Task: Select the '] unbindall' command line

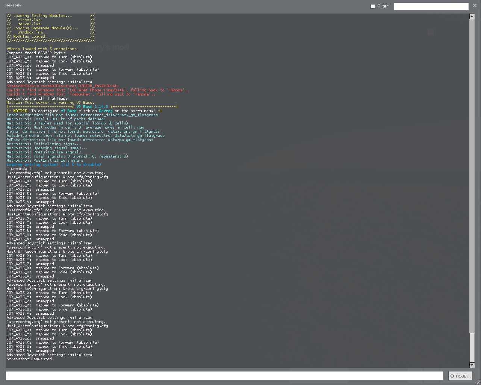Action: point(19,169)
